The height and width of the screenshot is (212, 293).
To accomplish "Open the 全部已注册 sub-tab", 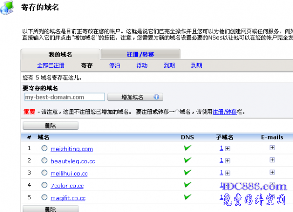I will [51, 65].
